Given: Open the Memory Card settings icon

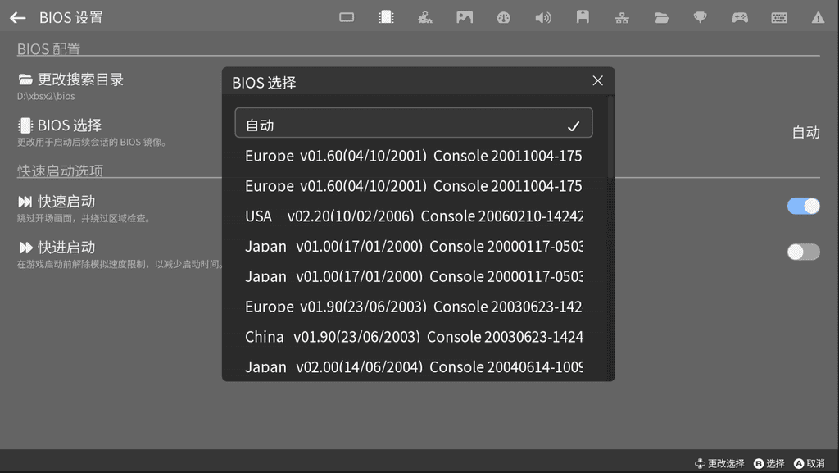Looking at the screenshot, I should pos(583,17).
